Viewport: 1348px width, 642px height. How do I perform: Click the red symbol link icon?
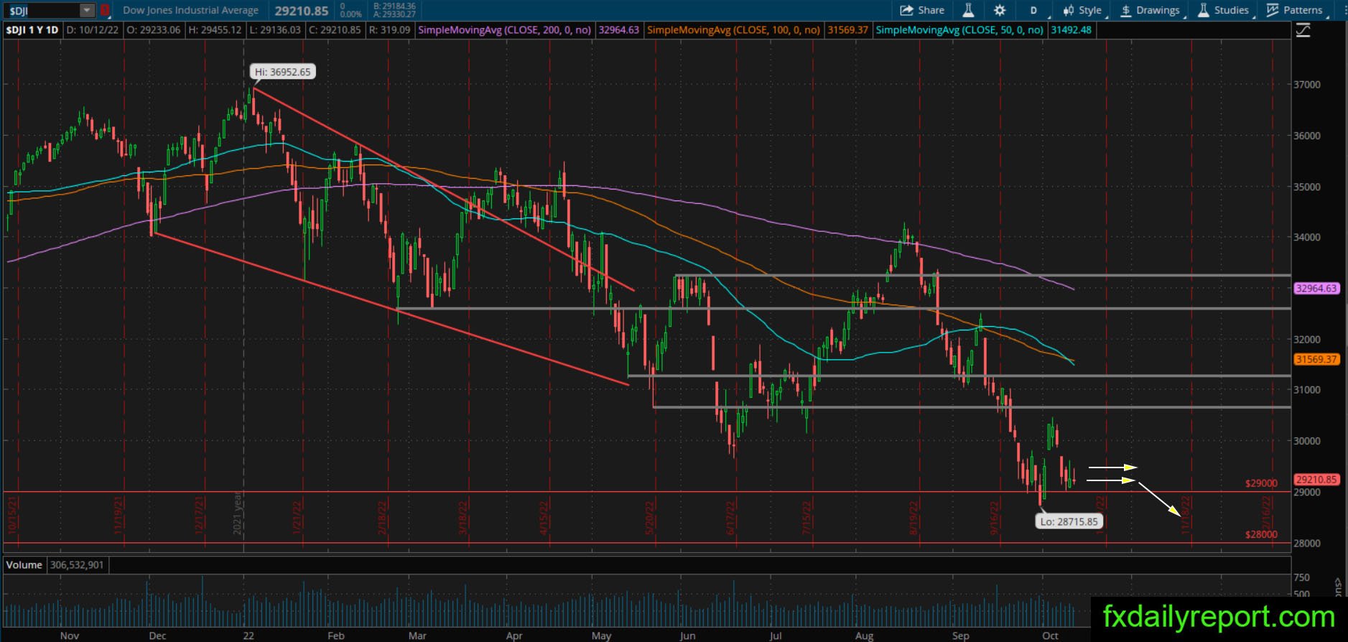pos(105,11)
